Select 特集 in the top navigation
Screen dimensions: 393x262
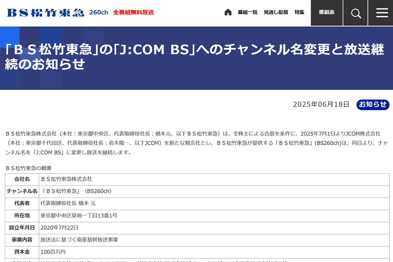click(299, 12)
